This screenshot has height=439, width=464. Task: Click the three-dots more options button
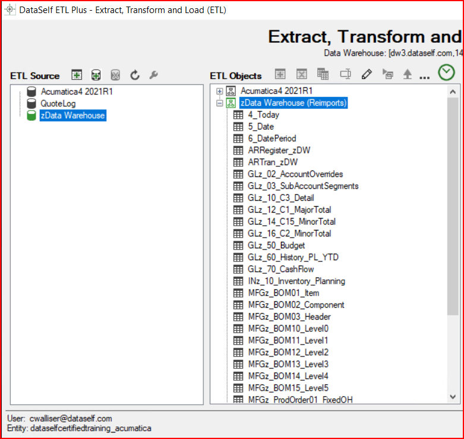click(x=424, y=75)
